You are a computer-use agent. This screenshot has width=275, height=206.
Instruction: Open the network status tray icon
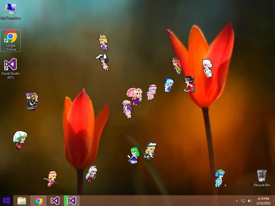click(243, 201)
